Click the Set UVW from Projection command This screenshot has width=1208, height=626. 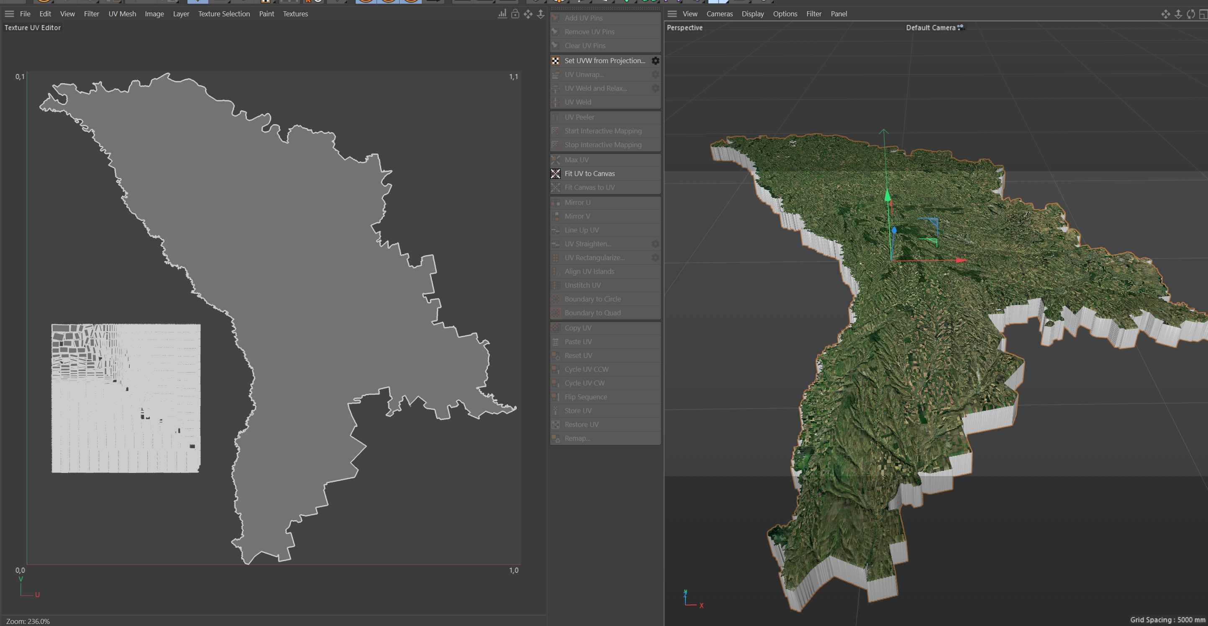(605, 61)
